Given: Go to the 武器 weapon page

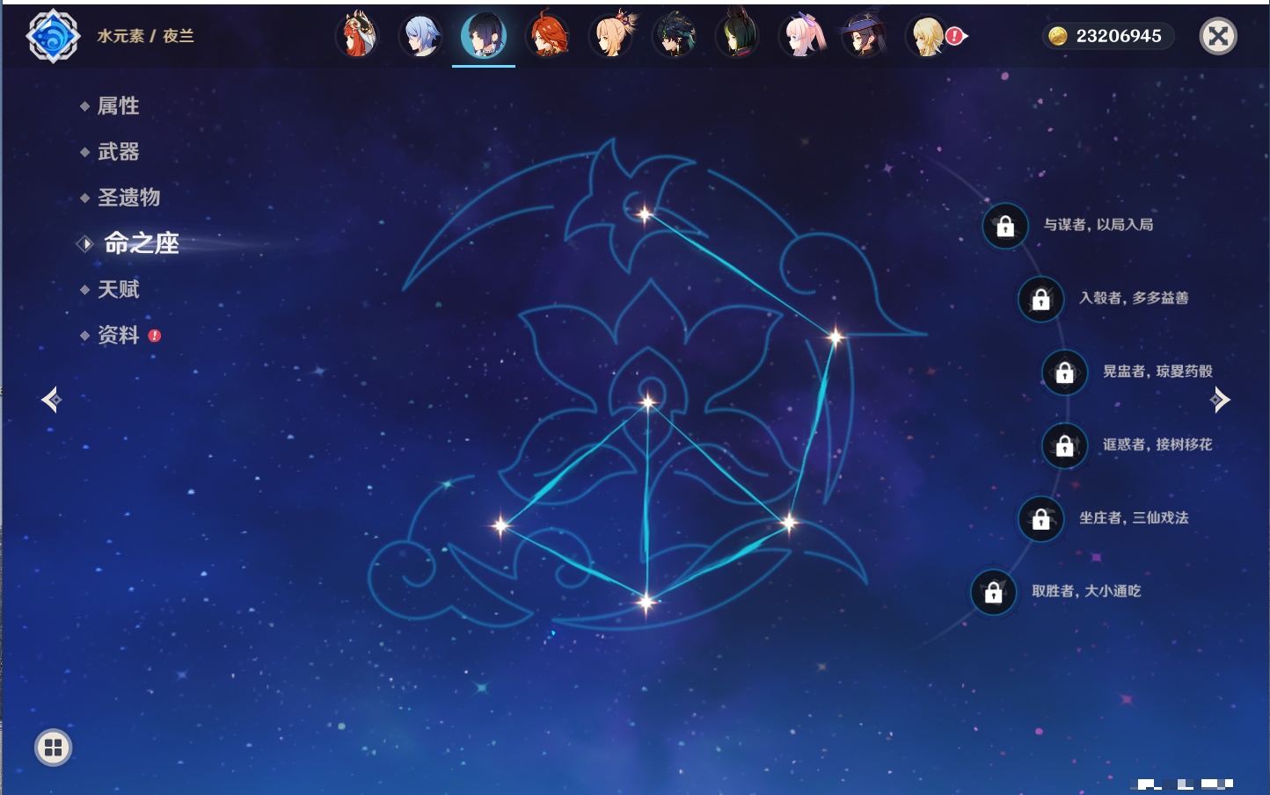Looking at the screenshot, I should tap(118, 152).
